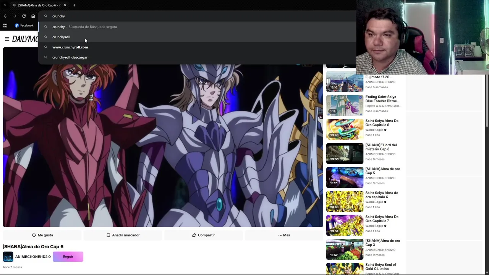Image resolution: width=489 pixels, height=275 pixels.
Task: Open the Más options menu
Action: click(x=284, y=235)
